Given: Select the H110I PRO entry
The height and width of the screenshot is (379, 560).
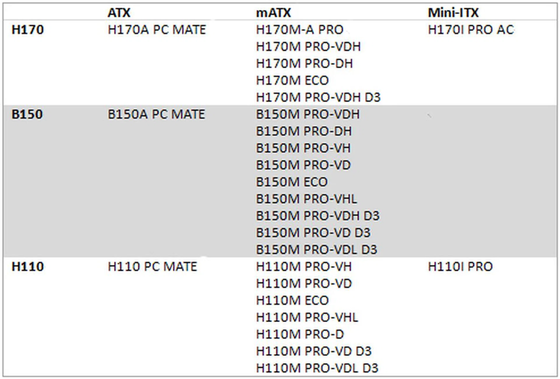Looking at the screenshot, I should pos(460,267).
